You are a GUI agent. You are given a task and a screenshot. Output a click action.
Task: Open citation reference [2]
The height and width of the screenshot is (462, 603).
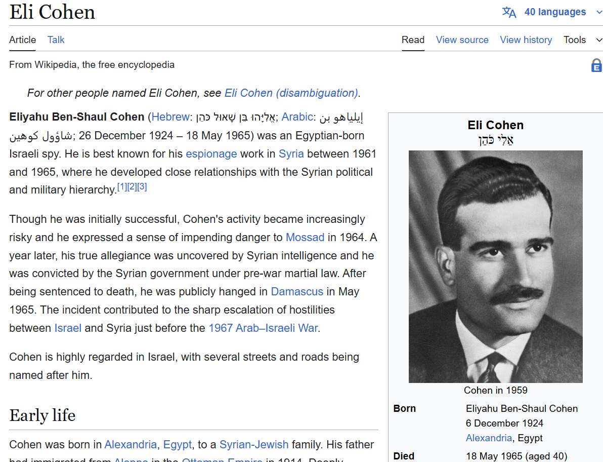click(x=132, y=187)
